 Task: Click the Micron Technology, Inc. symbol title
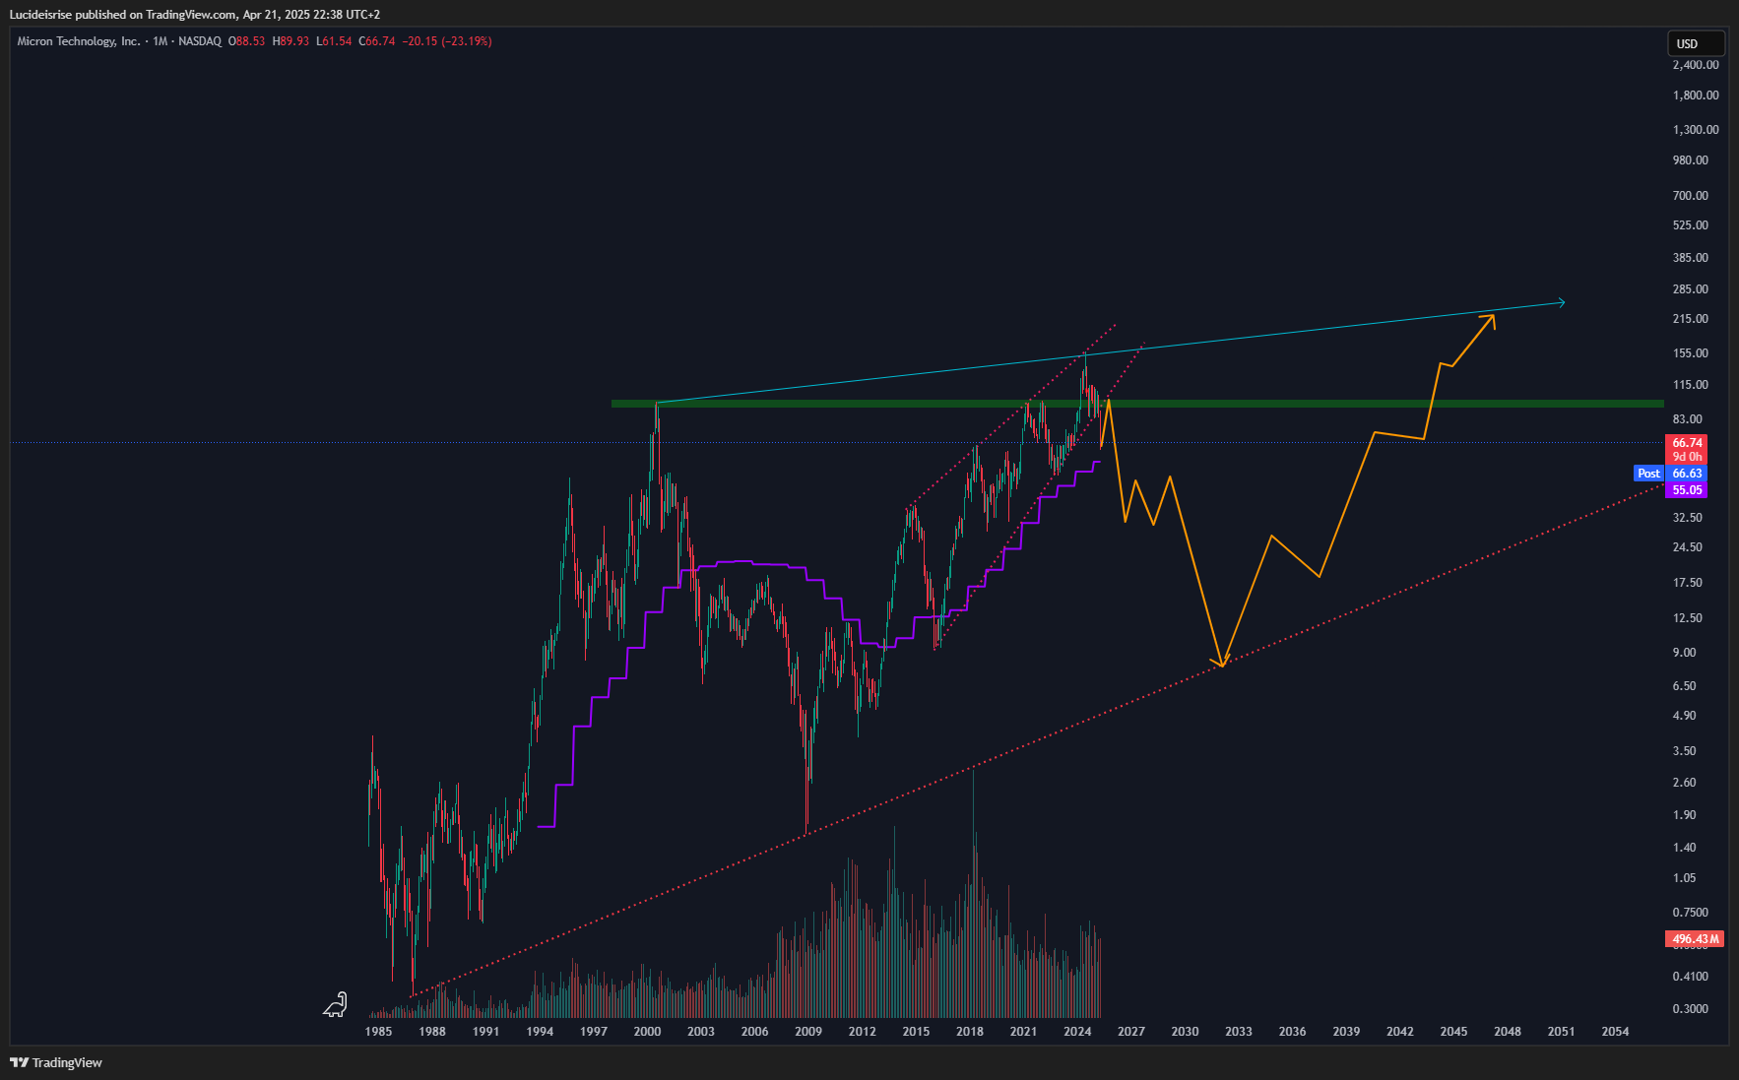pyautogui.click(x=79, y=41)
